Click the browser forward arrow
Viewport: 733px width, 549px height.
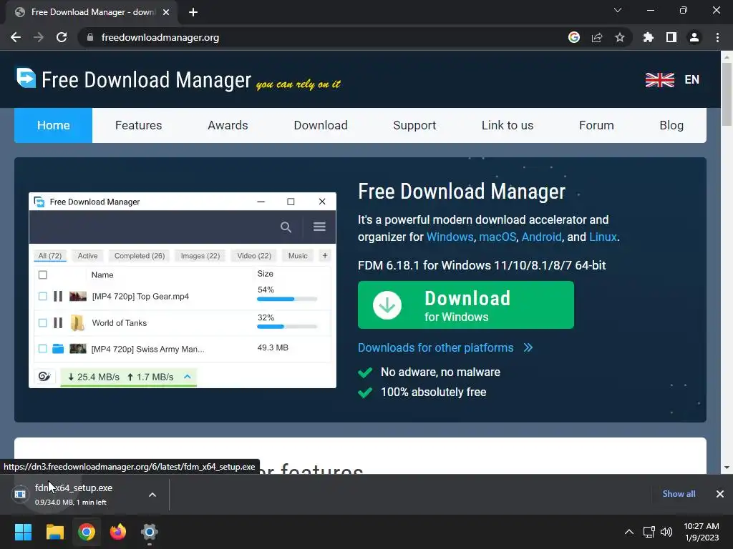pos(39,37)
